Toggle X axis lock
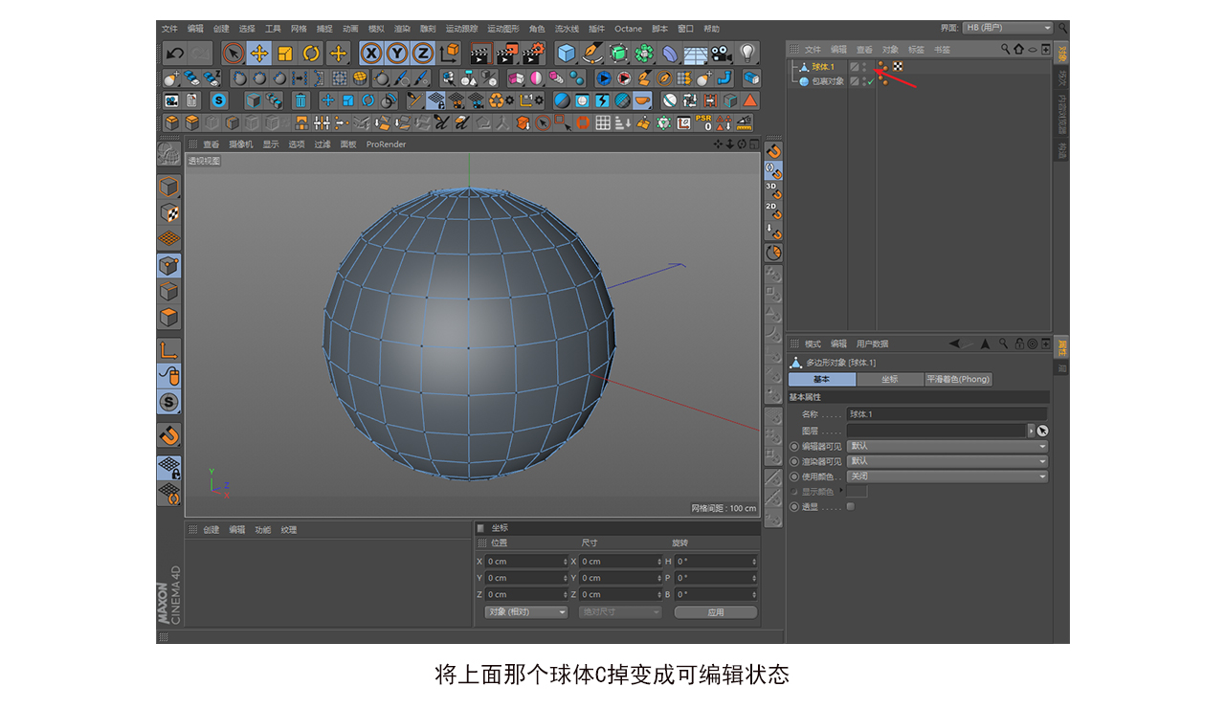Screen dimensions: 1225x709 [371, 54]
